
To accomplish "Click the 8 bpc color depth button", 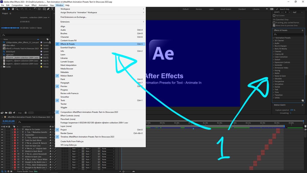I will pos(20,113).
